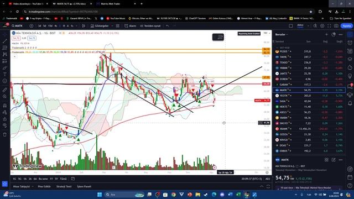Undo the last chart action
354x199 pixels.
(x=167, y=26)
